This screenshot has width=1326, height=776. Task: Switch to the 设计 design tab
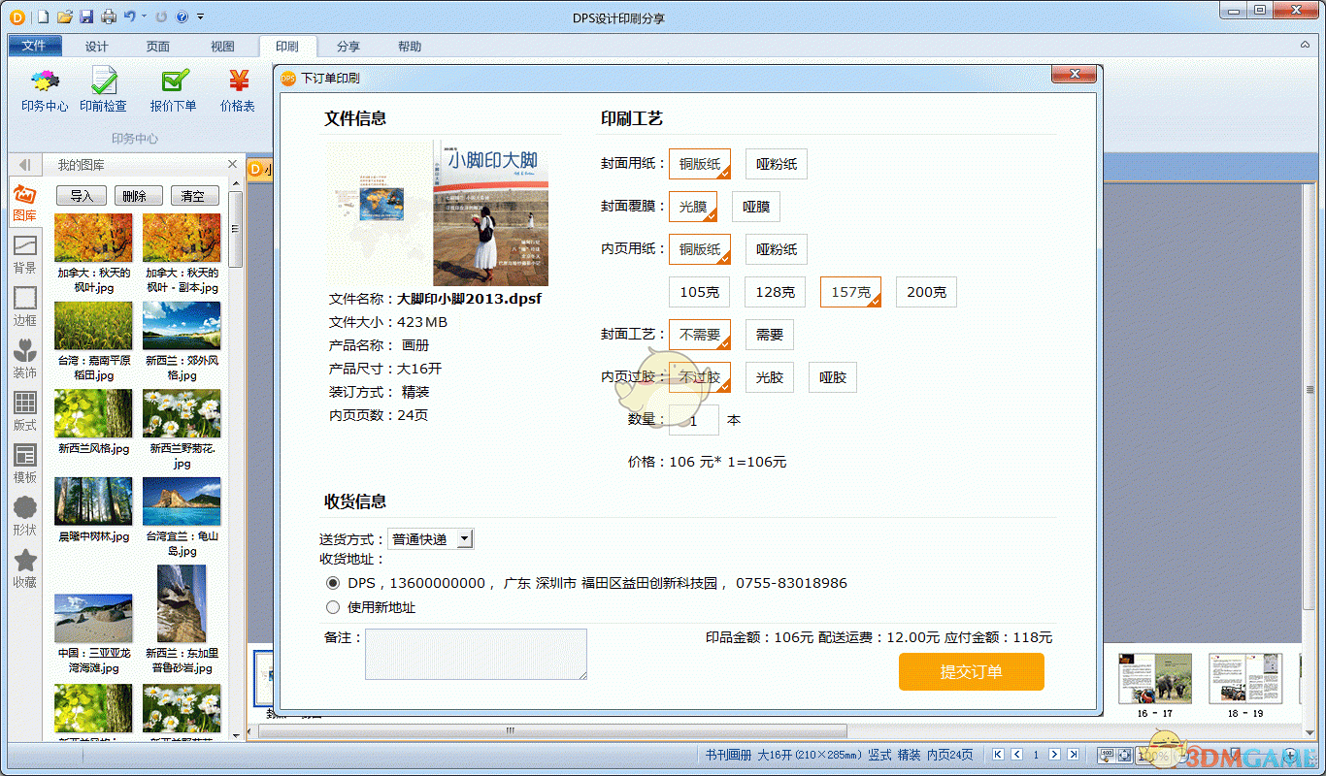[94, 46]
